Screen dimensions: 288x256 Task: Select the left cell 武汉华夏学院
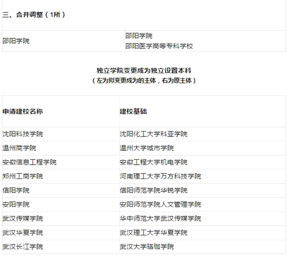(60, 233)
